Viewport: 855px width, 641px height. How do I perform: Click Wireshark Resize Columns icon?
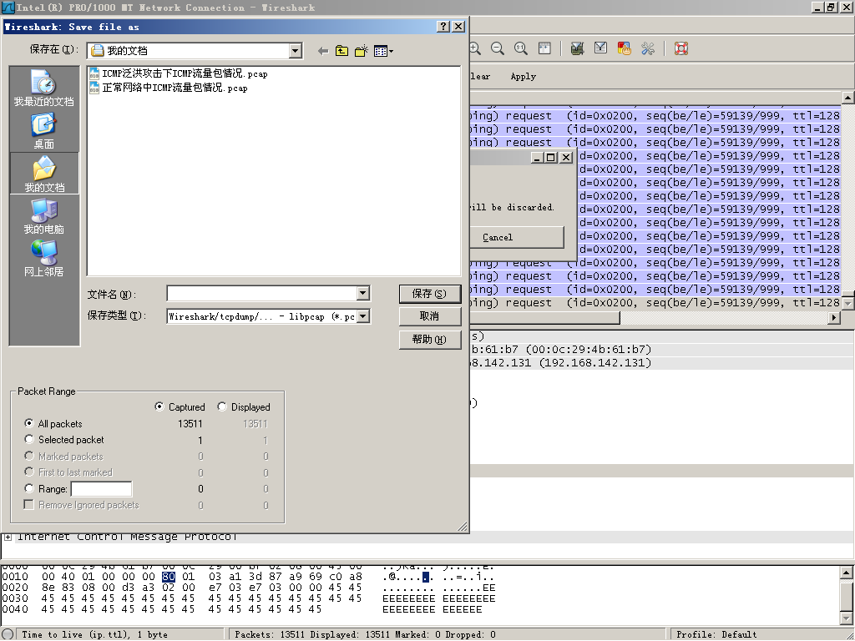(544, 48)
